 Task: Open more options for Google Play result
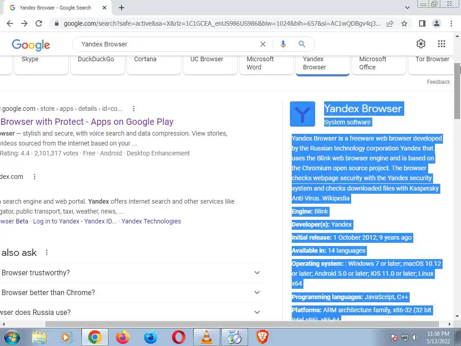click(x=133, y=109)
